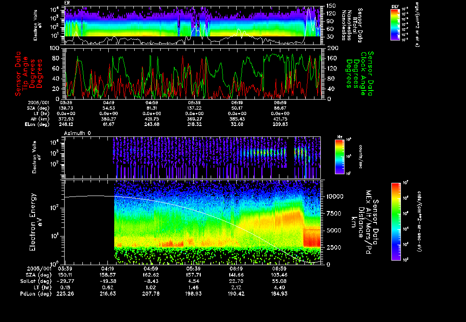Select local time value 0.62
This screenshot has width=466, height=322.
108,287
